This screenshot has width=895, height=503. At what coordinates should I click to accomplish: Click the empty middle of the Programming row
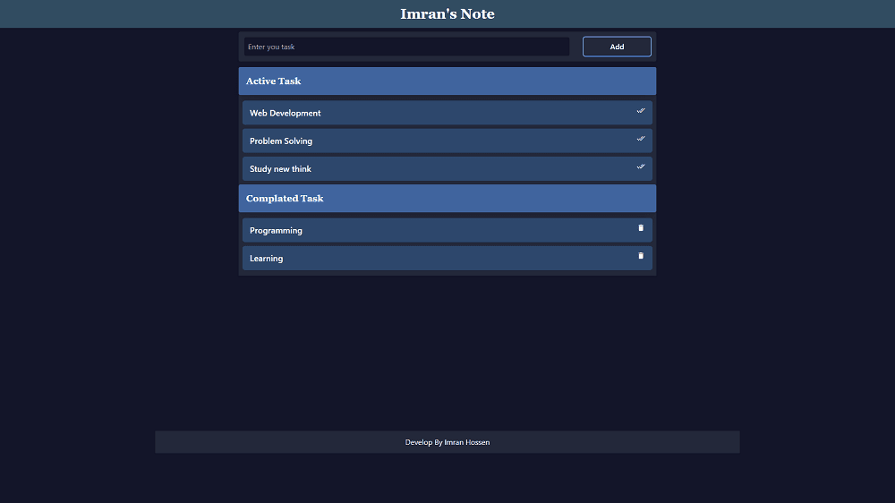(x=447, y=231)
